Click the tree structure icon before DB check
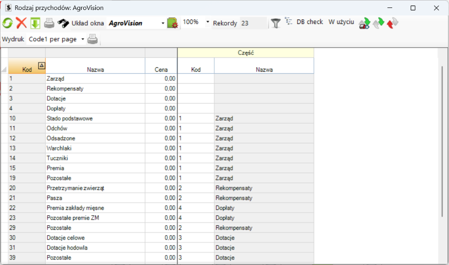Viewport: 449px width, 265px height. (x=289, y=21)
